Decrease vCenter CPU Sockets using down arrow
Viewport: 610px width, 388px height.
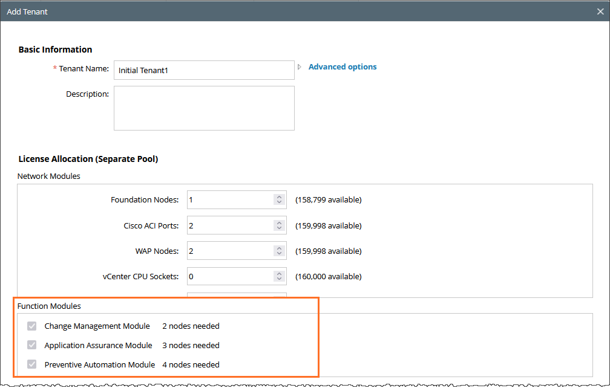click(x=279, y=279)
